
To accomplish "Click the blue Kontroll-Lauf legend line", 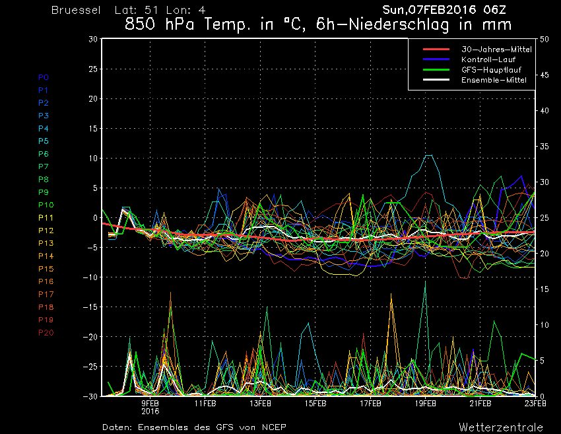I will (436, 59).
